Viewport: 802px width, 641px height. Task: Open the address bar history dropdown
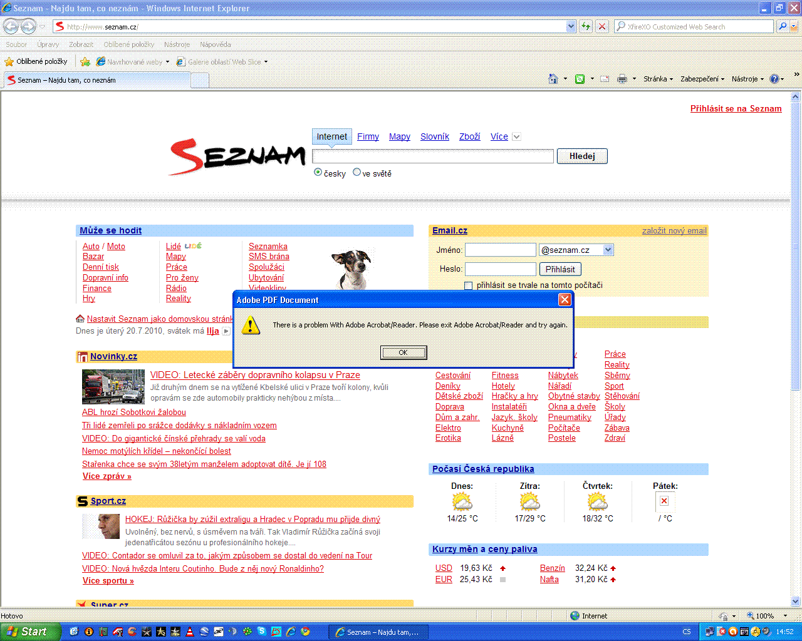click(x=571, y=26)
